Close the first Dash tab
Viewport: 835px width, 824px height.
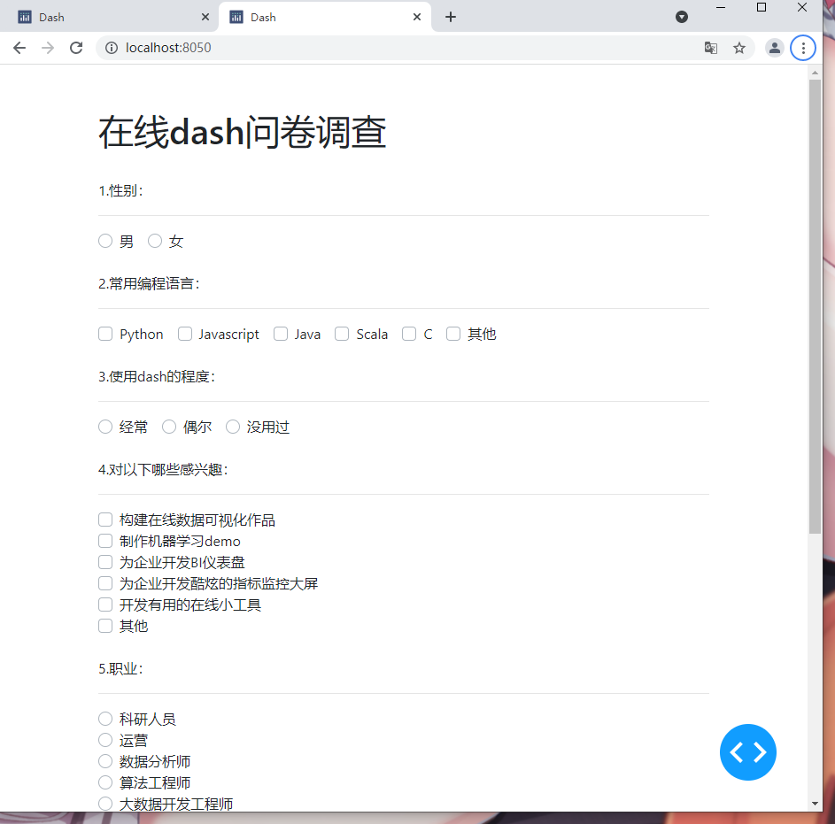205,17
